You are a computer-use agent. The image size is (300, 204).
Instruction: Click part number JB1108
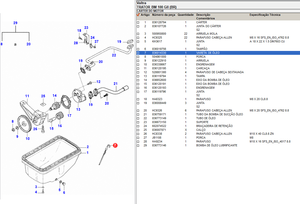coord(157,138)
